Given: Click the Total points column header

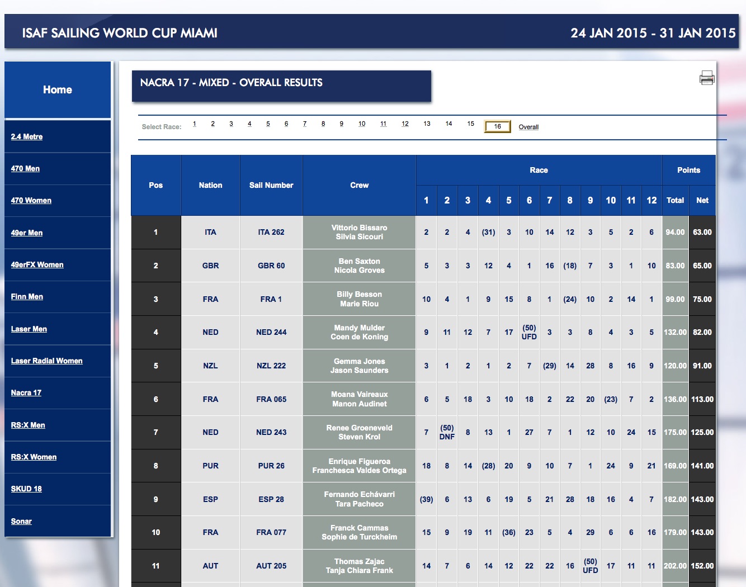Looking at the screenshot, I should tap(675, 200).
